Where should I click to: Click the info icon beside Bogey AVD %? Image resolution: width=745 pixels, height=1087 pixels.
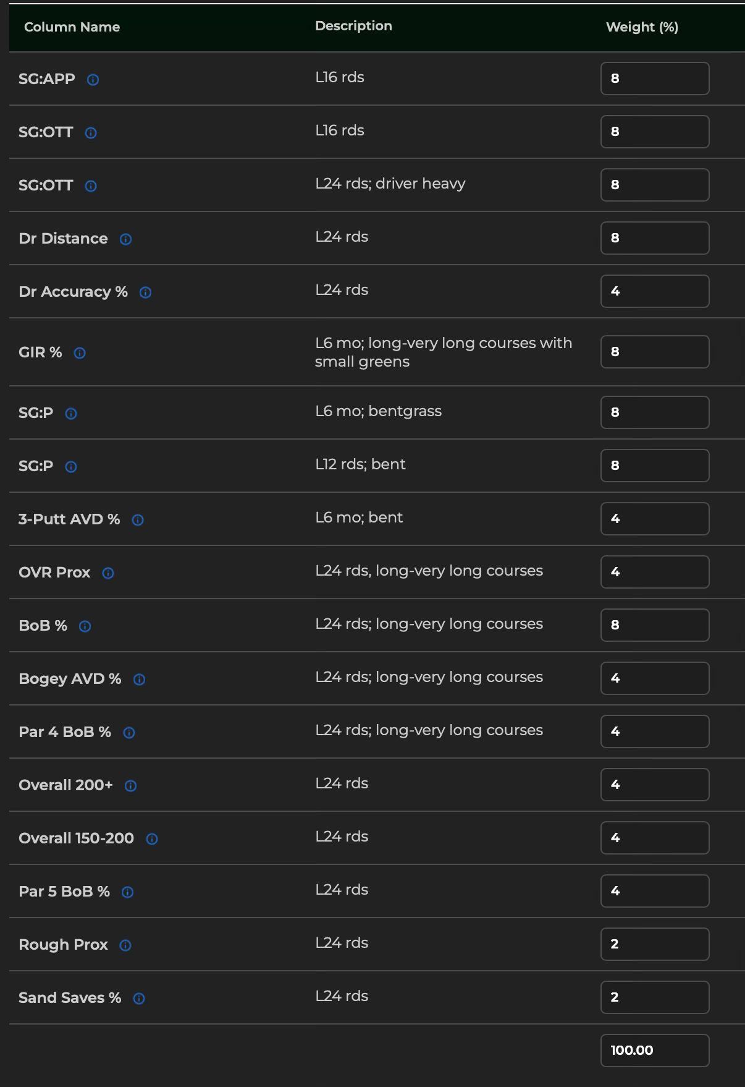pos(139,680)
